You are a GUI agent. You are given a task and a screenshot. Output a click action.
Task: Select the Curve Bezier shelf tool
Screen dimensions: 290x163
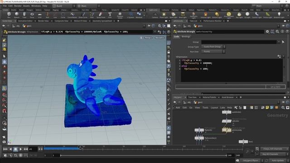pyautogui.click(x=72, y=15)
